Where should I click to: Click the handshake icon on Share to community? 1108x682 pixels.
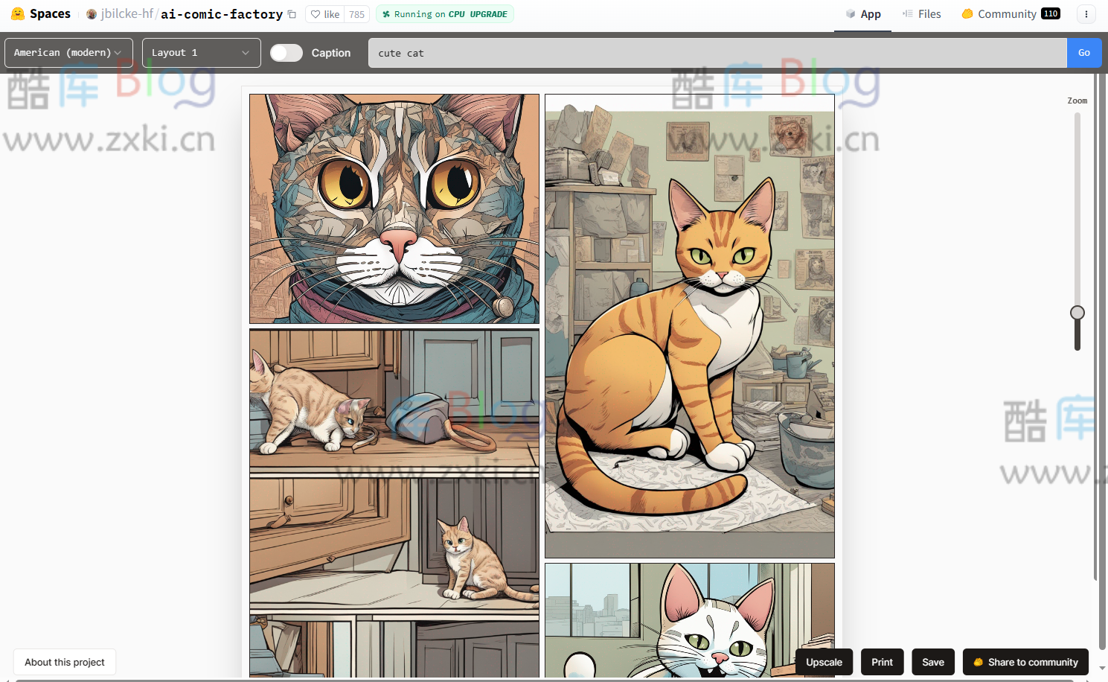click(977, 662)
